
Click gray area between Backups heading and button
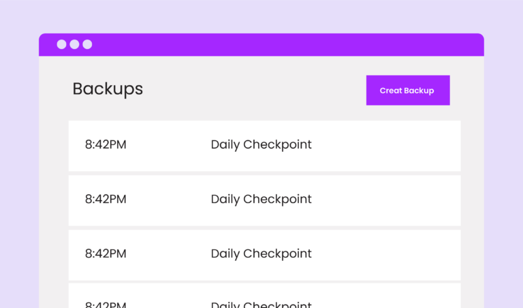pos(253,89)
